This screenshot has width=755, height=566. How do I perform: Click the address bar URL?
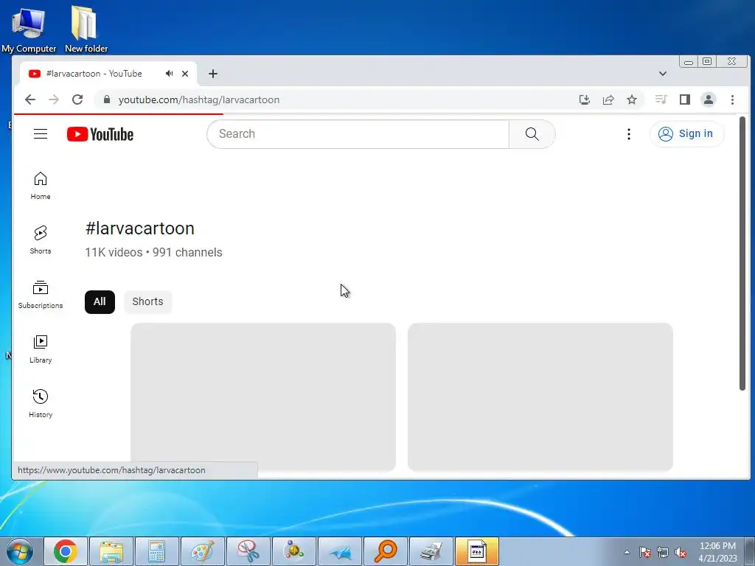199,99
